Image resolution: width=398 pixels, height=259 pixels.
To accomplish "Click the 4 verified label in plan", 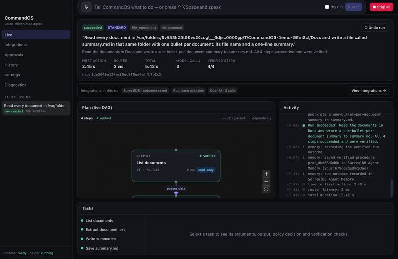I will coord(104,118).
